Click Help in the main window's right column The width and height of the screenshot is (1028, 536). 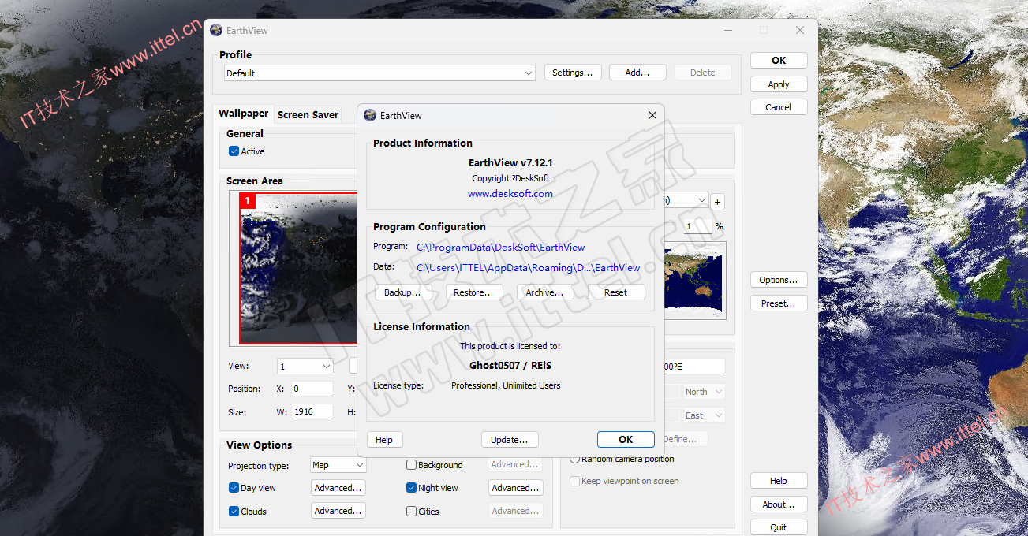pyautogui.click(x=779, y=481)
